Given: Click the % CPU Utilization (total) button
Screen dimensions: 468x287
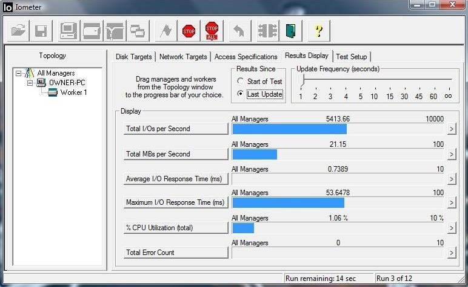Looking at the screenshot, I should click(176, 228).
